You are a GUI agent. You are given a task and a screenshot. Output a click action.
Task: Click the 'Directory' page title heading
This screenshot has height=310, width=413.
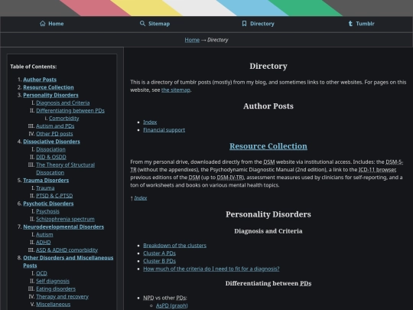(268, 66)
